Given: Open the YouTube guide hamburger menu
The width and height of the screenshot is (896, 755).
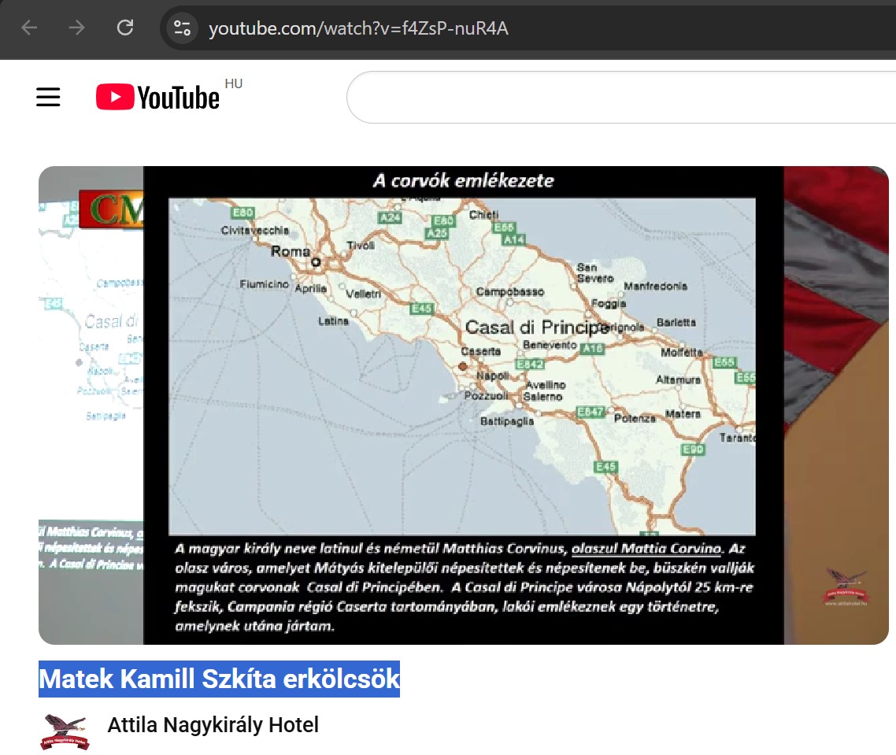Looking at the screenshot, I should [47, 96].
